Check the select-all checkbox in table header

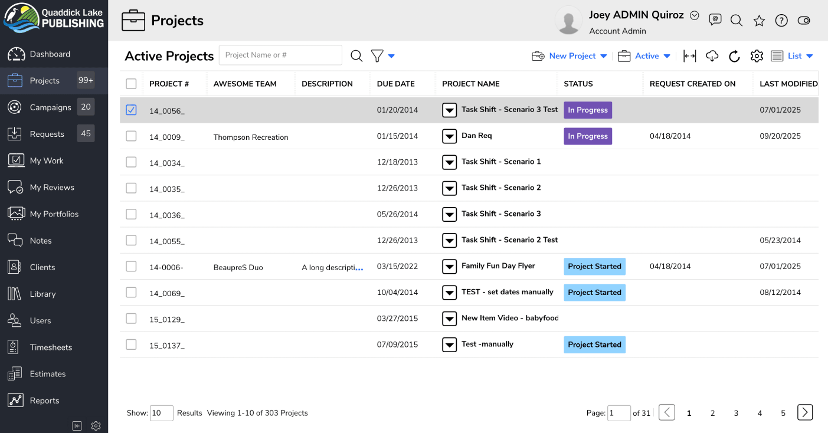coord(131,84)
